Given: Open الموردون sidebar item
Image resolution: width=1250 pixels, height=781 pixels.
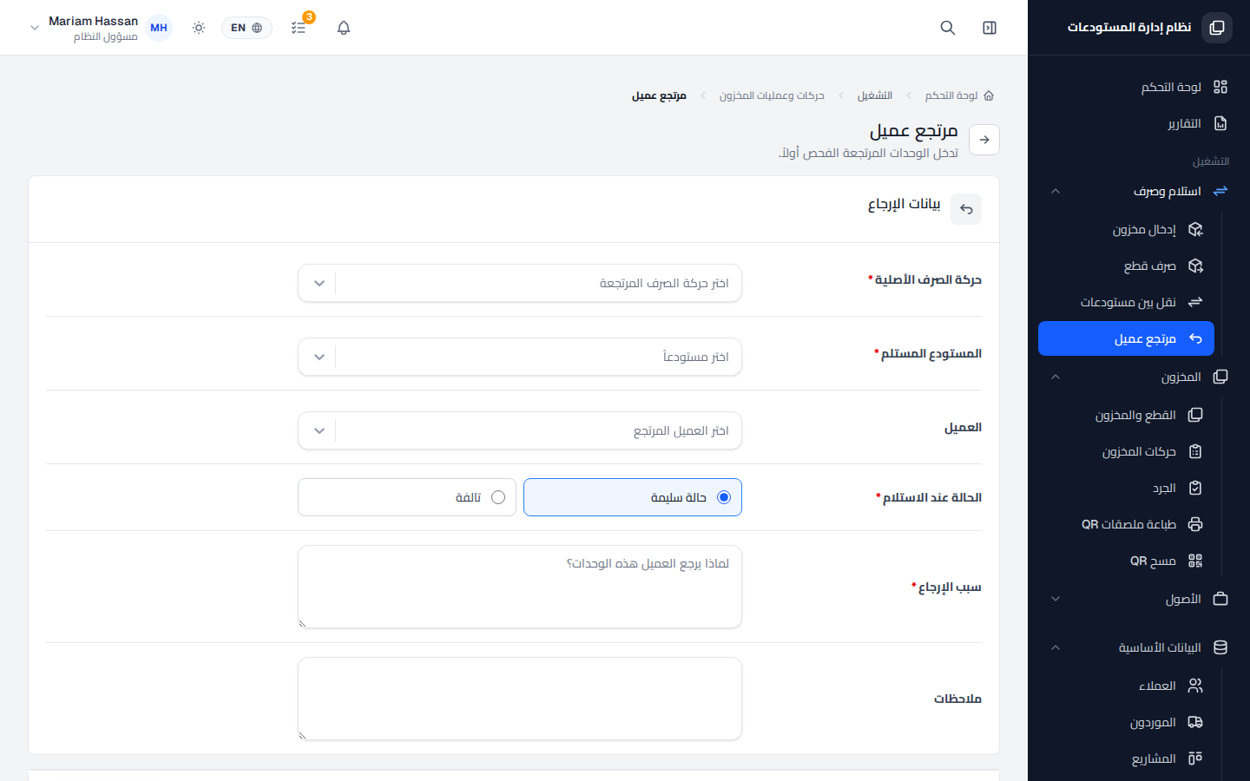Looking at the screenshot, I should (1127, 722).
